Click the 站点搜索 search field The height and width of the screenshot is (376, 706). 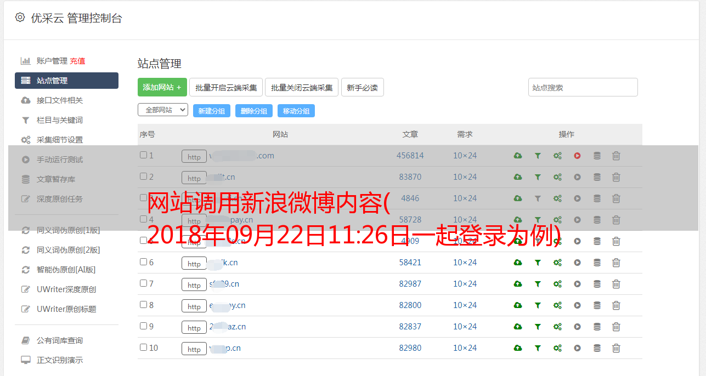pyautogui.click(x=583, y=87)
